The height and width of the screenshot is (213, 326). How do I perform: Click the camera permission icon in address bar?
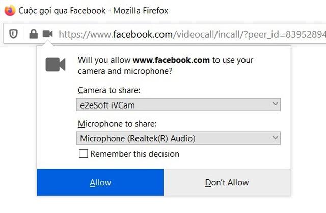pyautogui.click(x=47, y=34)
